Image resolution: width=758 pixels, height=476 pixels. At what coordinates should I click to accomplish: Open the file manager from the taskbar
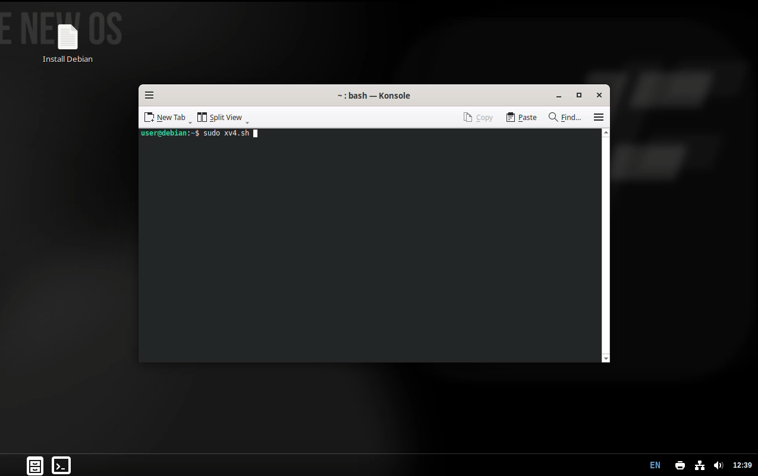click(x=34, y=465)
